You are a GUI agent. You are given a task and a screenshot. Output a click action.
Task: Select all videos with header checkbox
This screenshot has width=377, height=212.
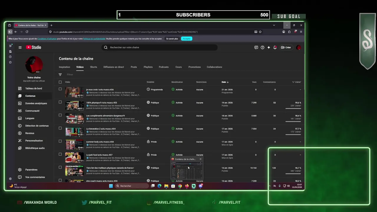click(x=60, y=82)
